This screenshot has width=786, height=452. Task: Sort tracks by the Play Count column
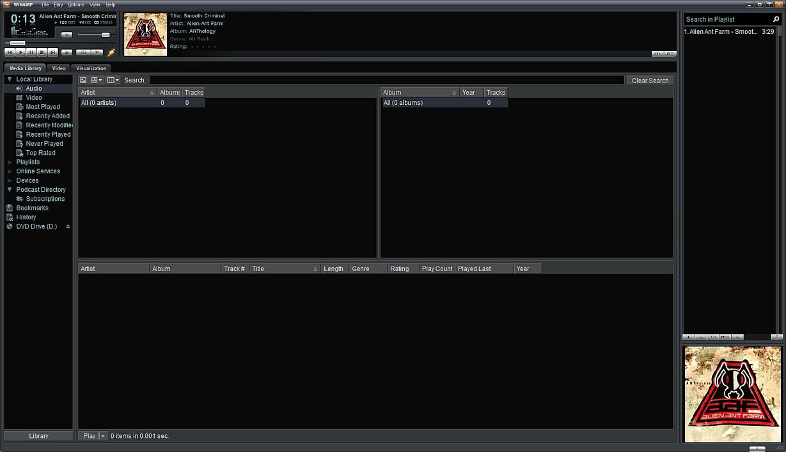(x=437, y=269)
